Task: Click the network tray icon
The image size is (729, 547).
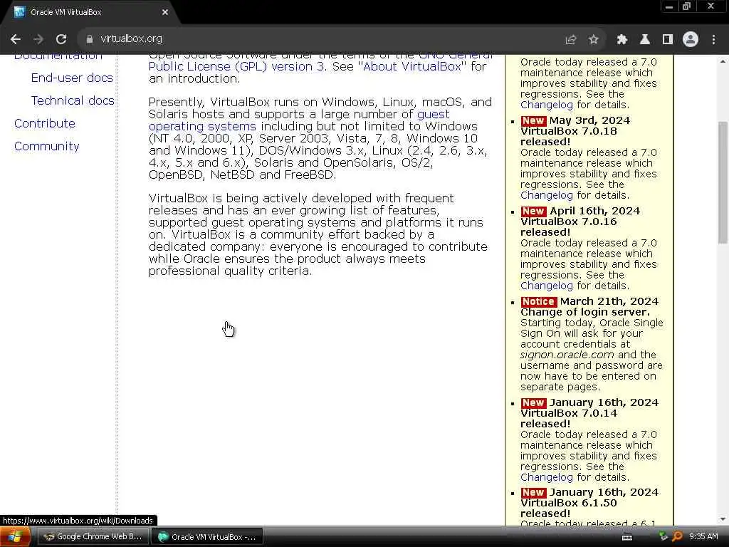Action: [663, 537]
